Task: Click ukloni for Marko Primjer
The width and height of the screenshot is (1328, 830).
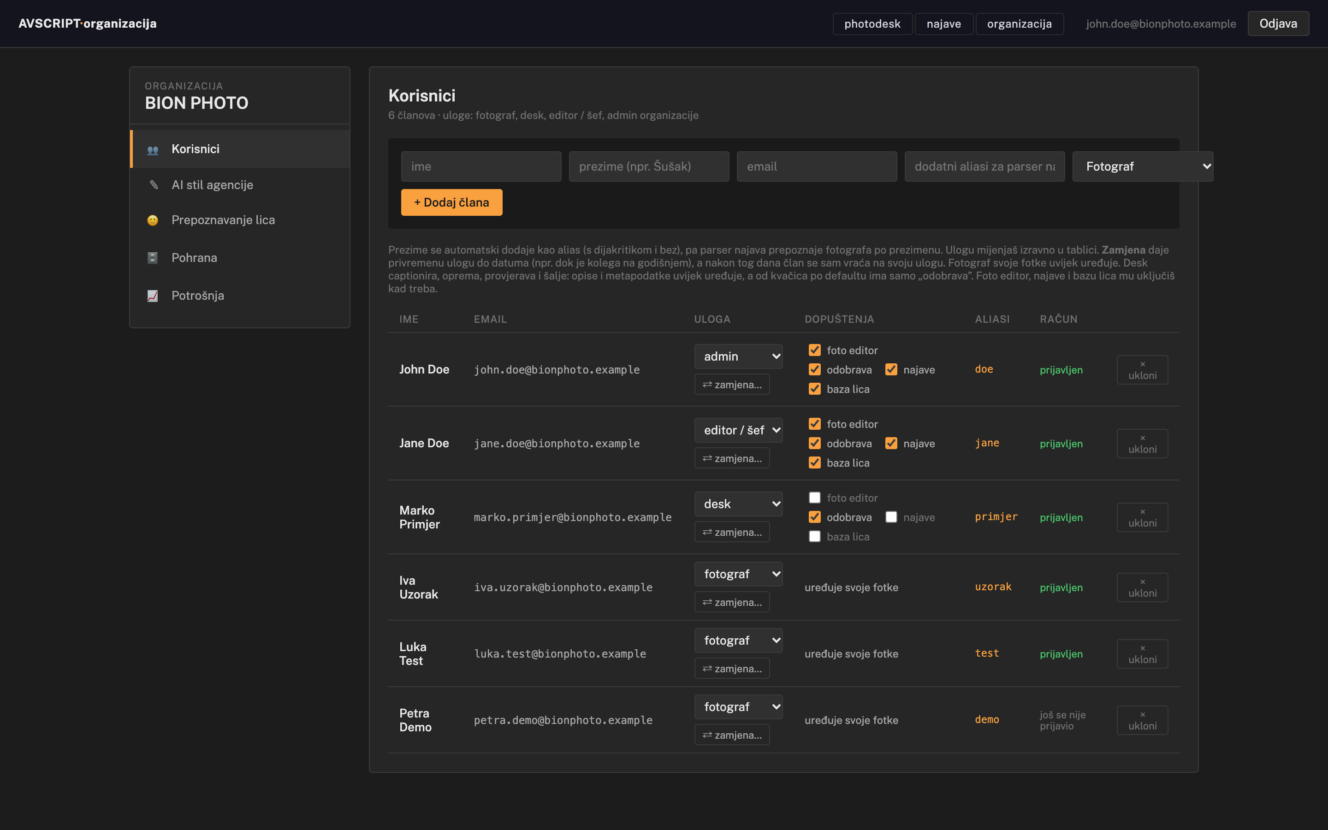Action: pyautogui.click(x=1143, y=518)
